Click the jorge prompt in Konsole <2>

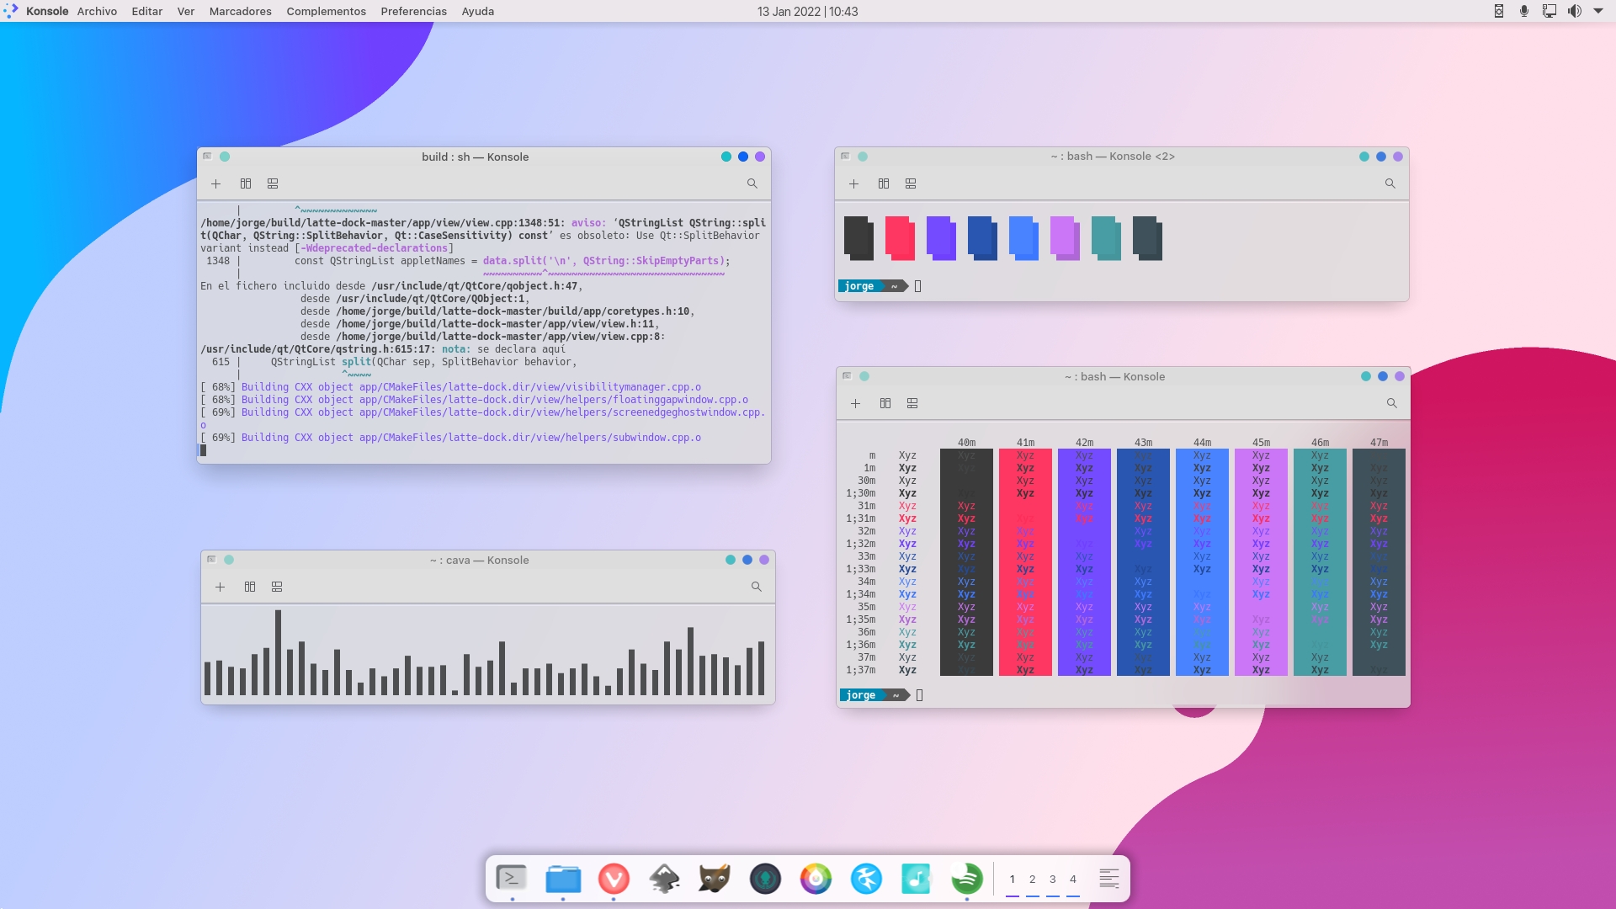pos(858,286)
